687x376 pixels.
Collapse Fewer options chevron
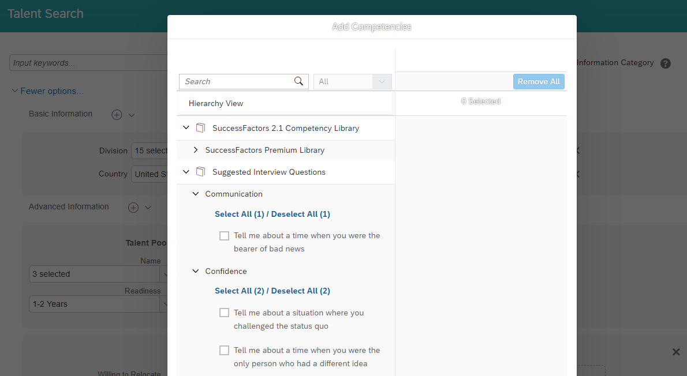click(14, 91)
